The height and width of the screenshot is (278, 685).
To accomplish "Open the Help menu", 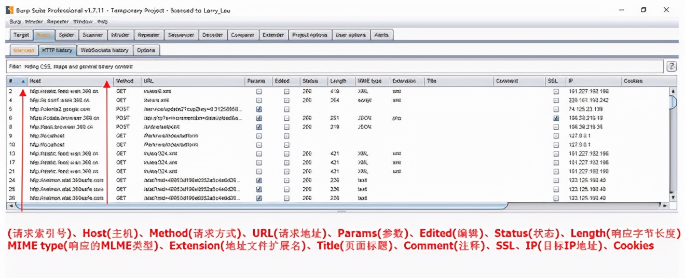I will point(103,22).
